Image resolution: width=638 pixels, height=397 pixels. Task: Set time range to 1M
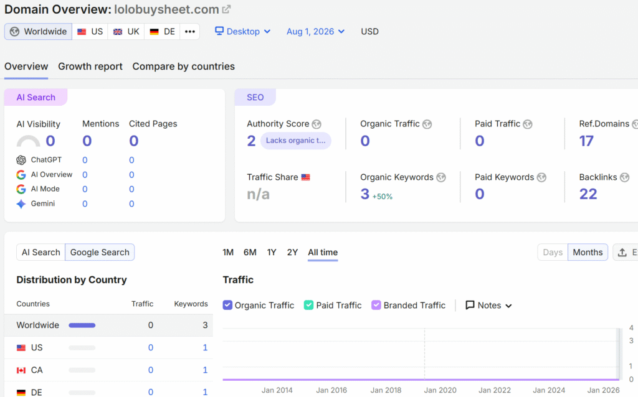[x=228, y=253]
